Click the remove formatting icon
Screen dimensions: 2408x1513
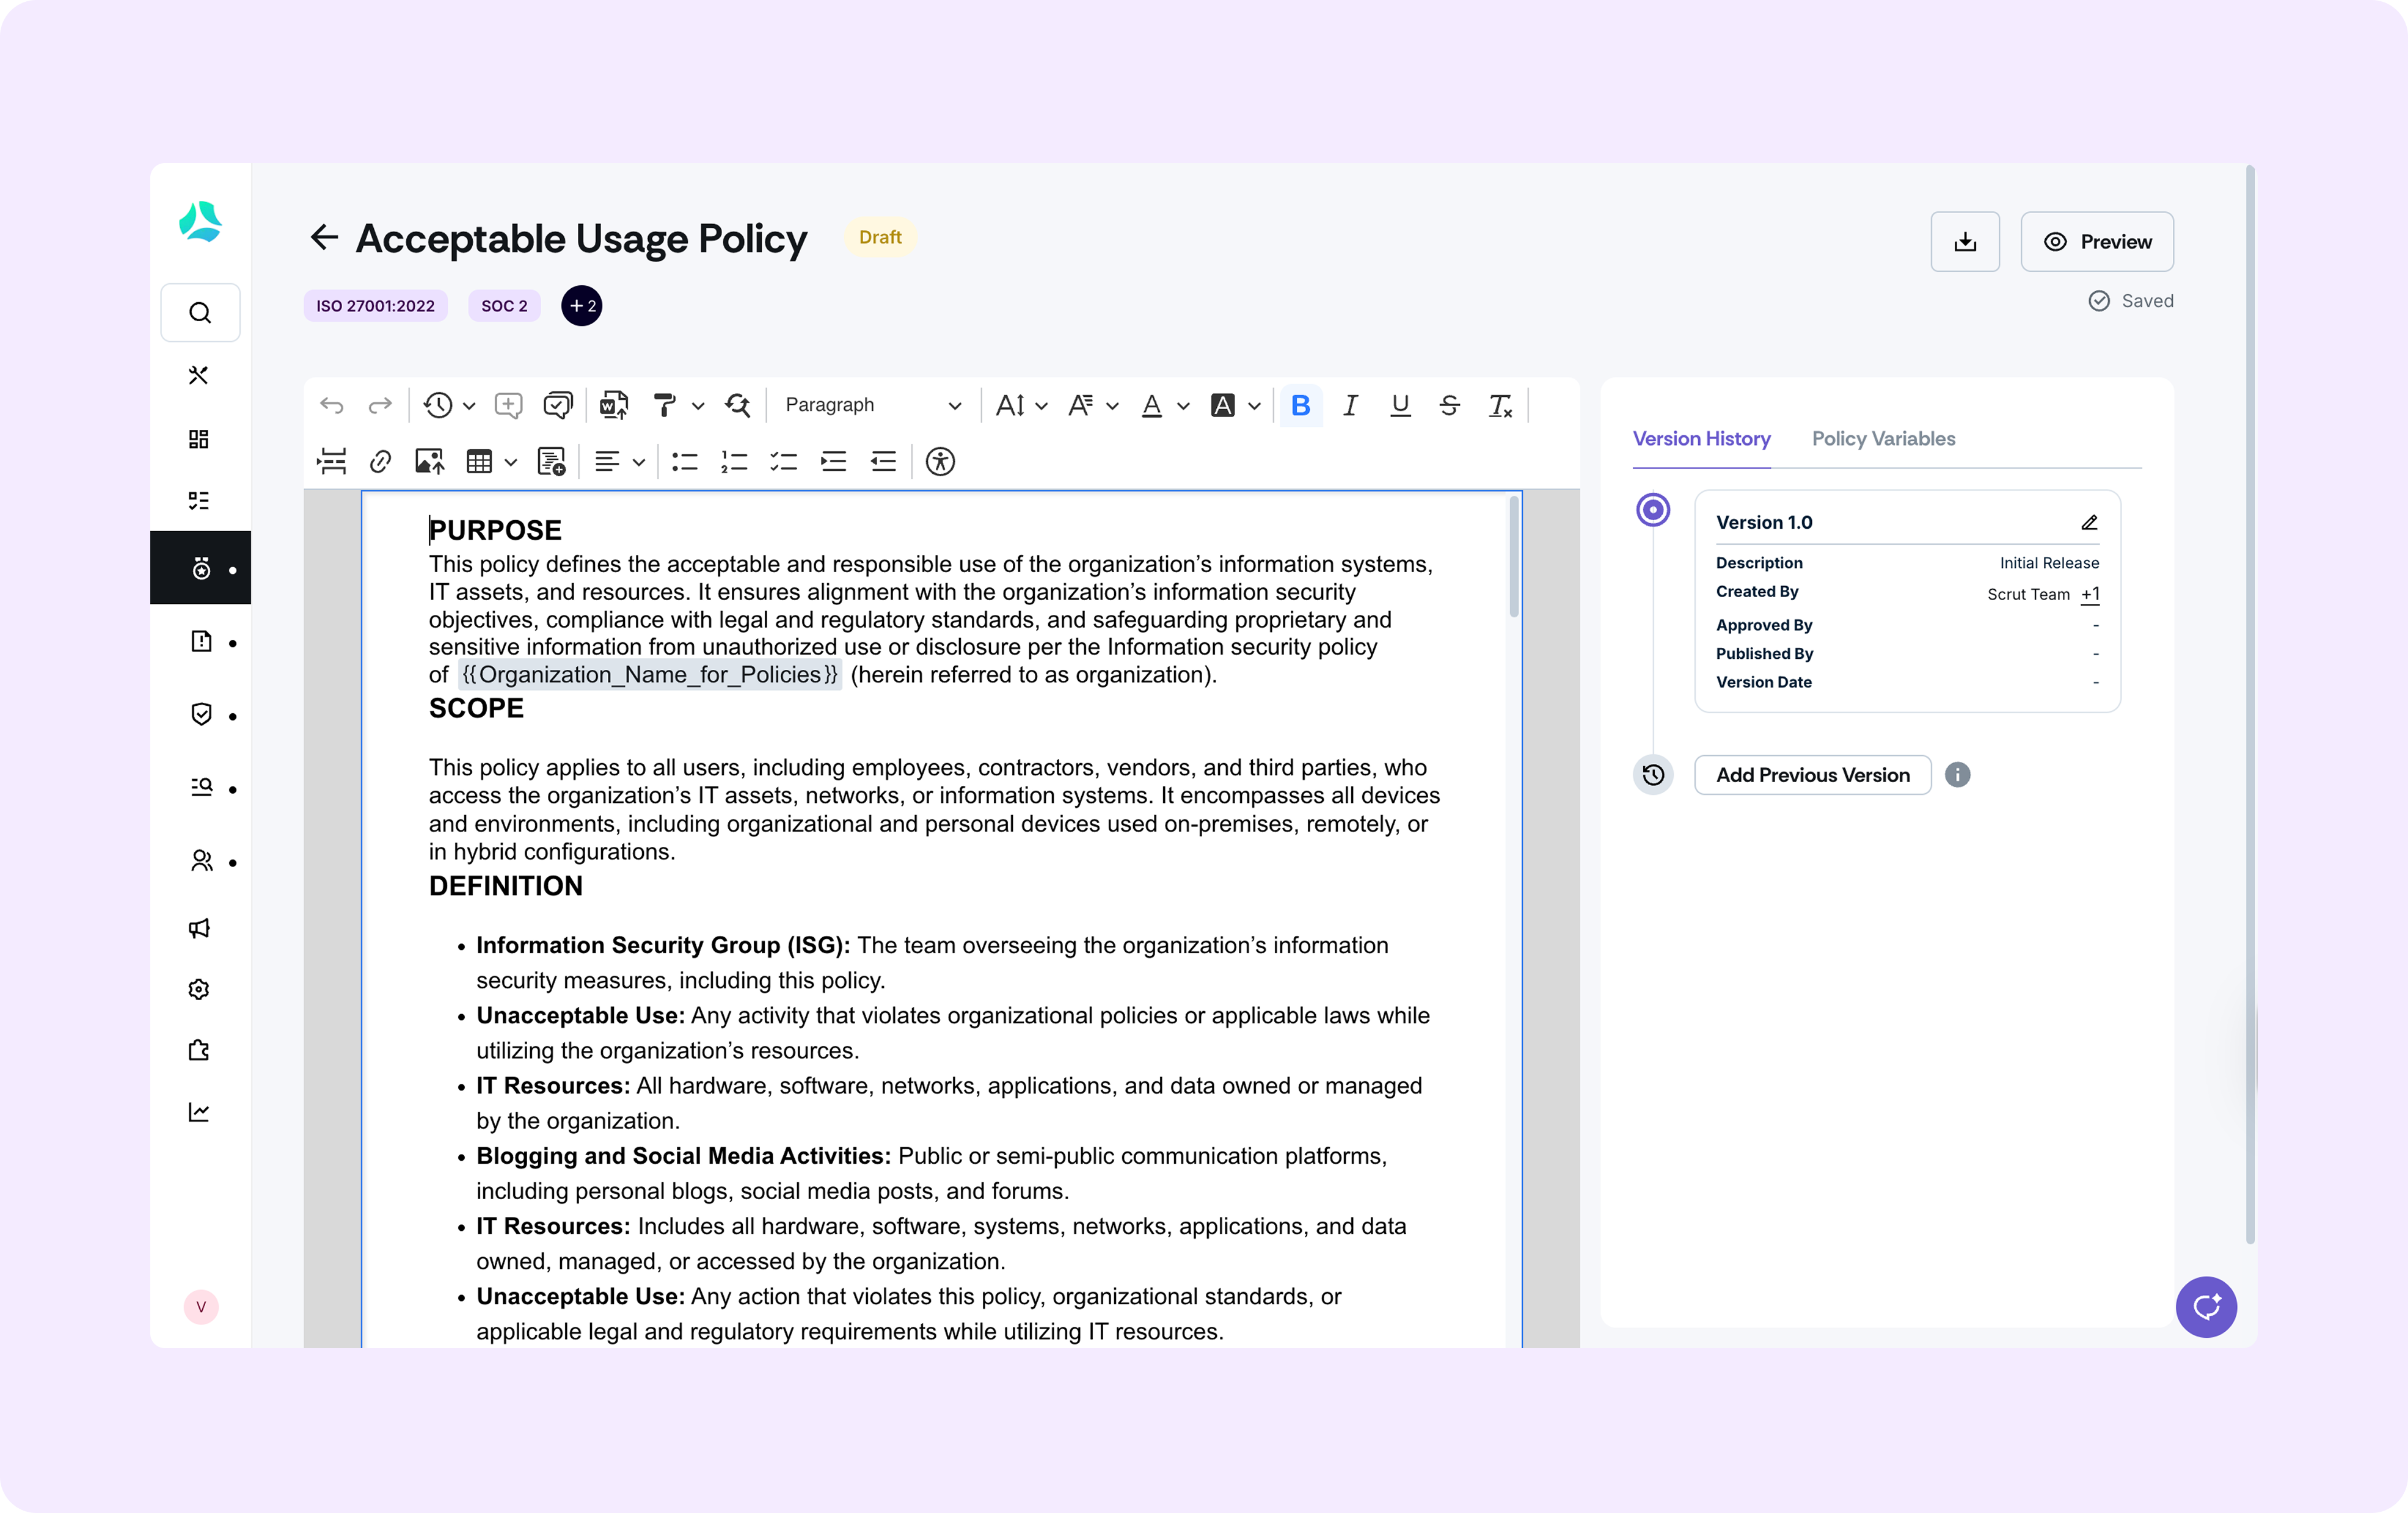pos(1499,405)
